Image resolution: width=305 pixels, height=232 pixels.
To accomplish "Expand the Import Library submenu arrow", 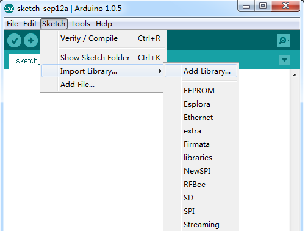I will coord(160,71).
